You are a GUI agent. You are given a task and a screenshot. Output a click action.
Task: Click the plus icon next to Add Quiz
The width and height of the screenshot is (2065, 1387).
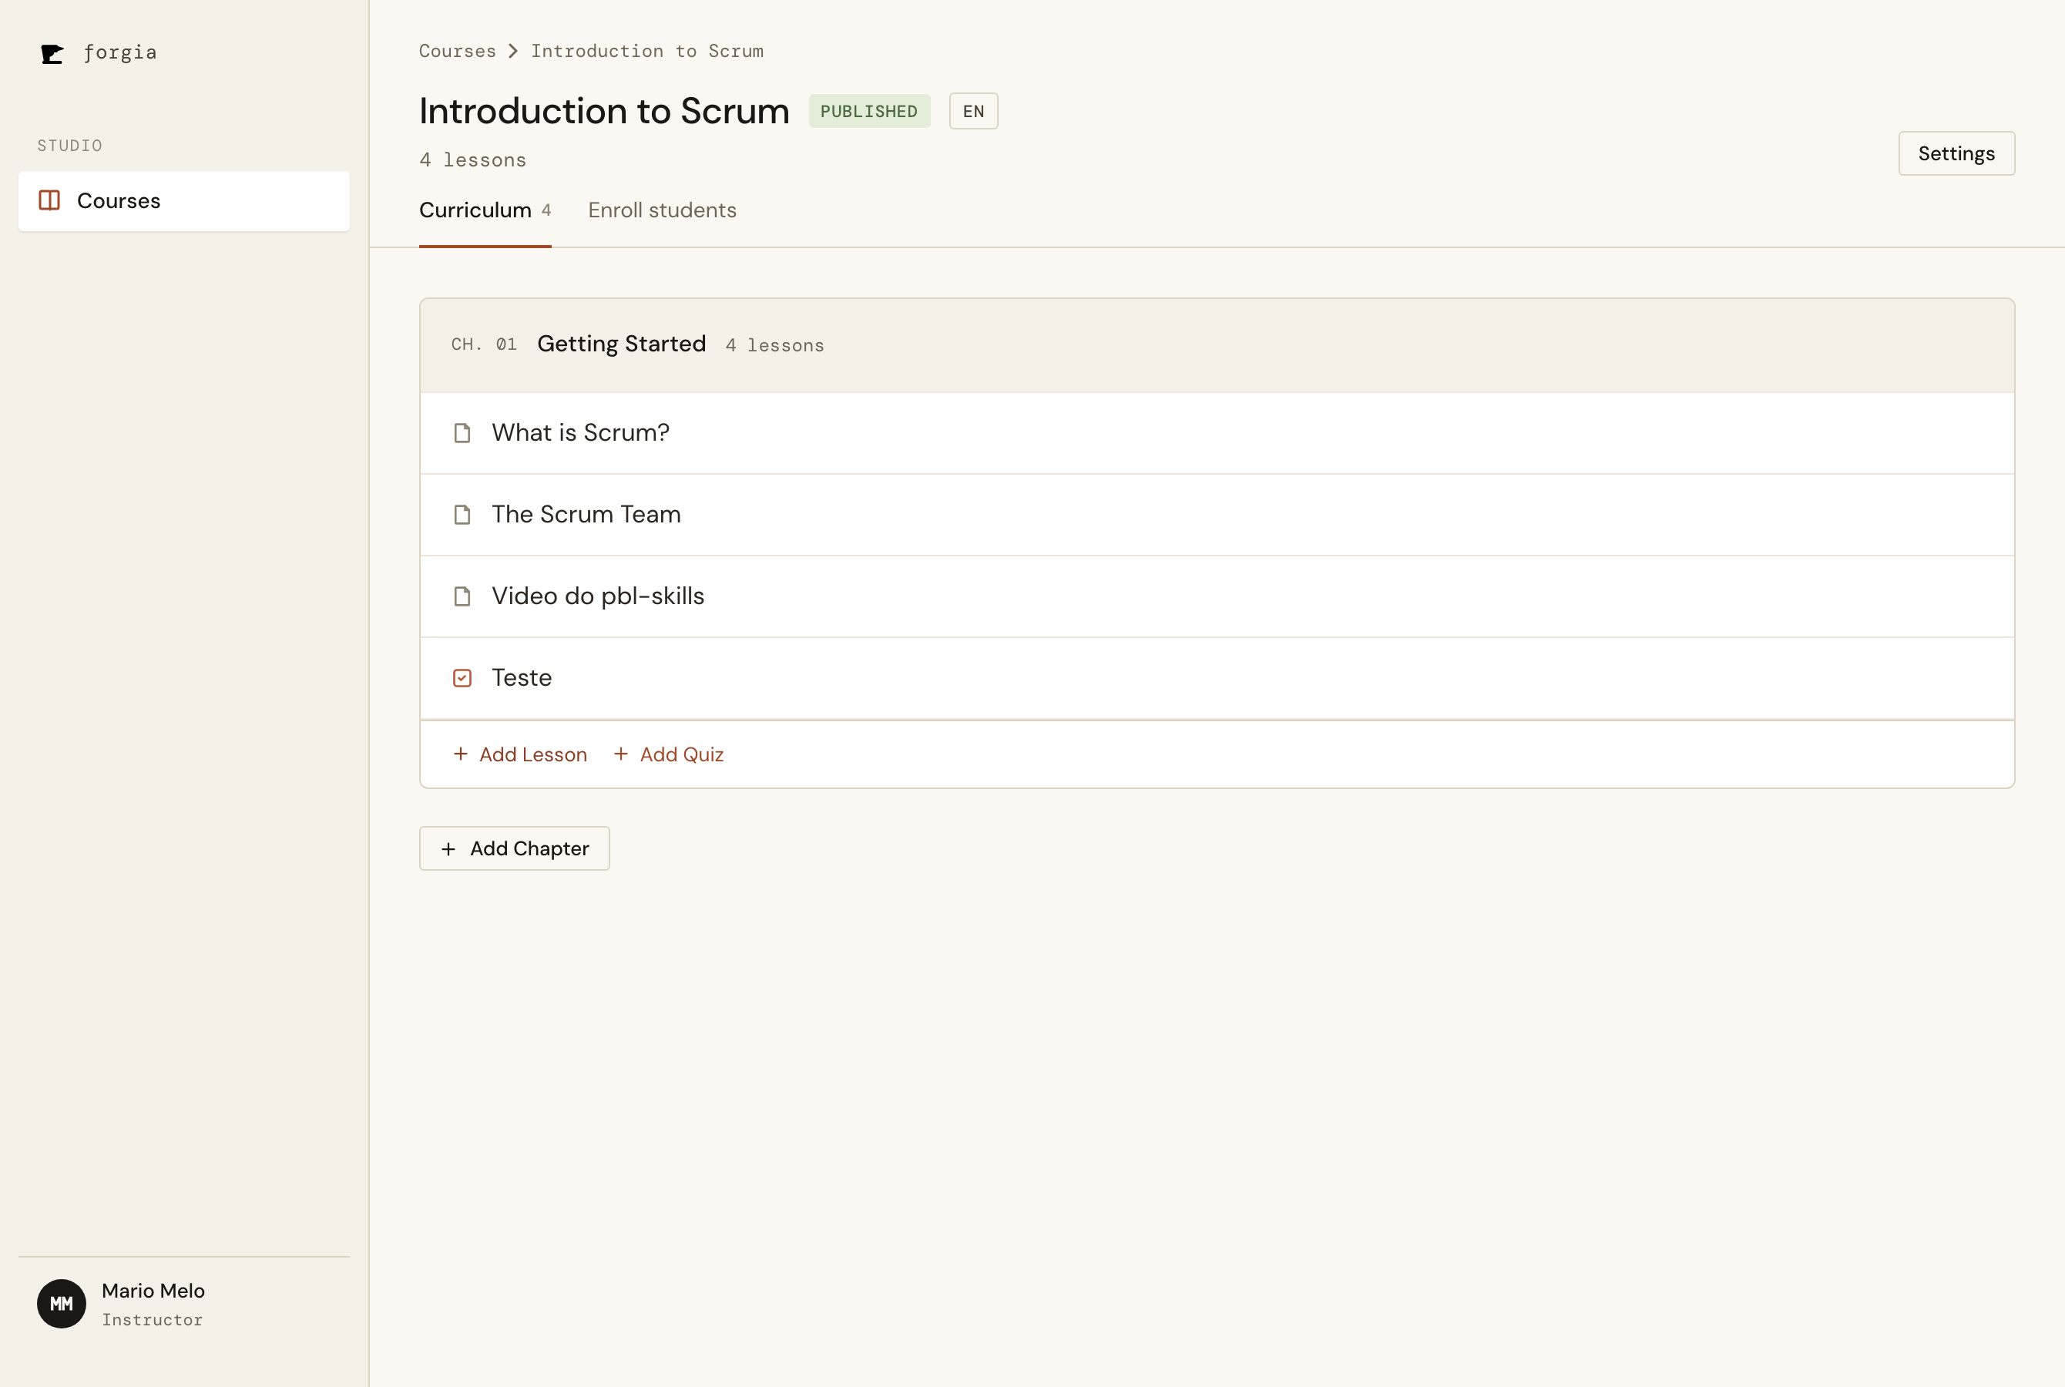(621, 754)
